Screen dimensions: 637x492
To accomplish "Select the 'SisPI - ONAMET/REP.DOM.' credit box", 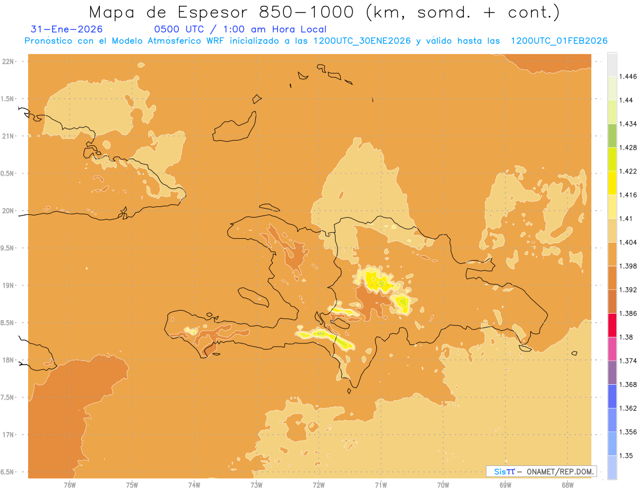I will (541, 471).
